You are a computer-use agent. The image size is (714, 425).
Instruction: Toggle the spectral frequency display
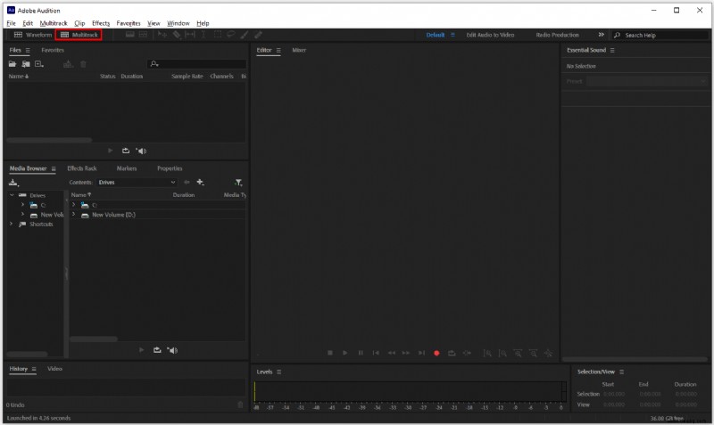tap(129, 35)
